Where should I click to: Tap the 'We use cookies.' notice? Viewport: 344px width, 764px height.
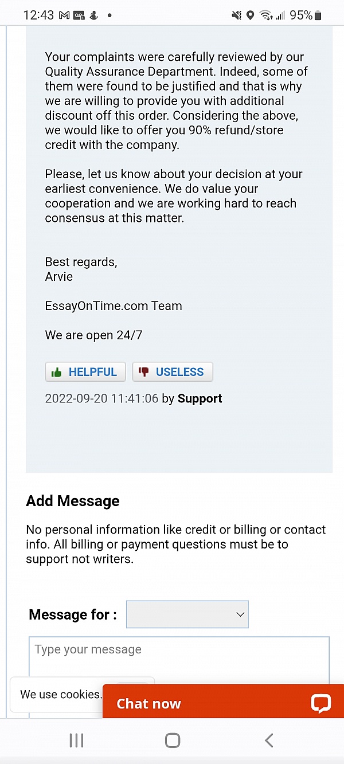click(60, 694)
